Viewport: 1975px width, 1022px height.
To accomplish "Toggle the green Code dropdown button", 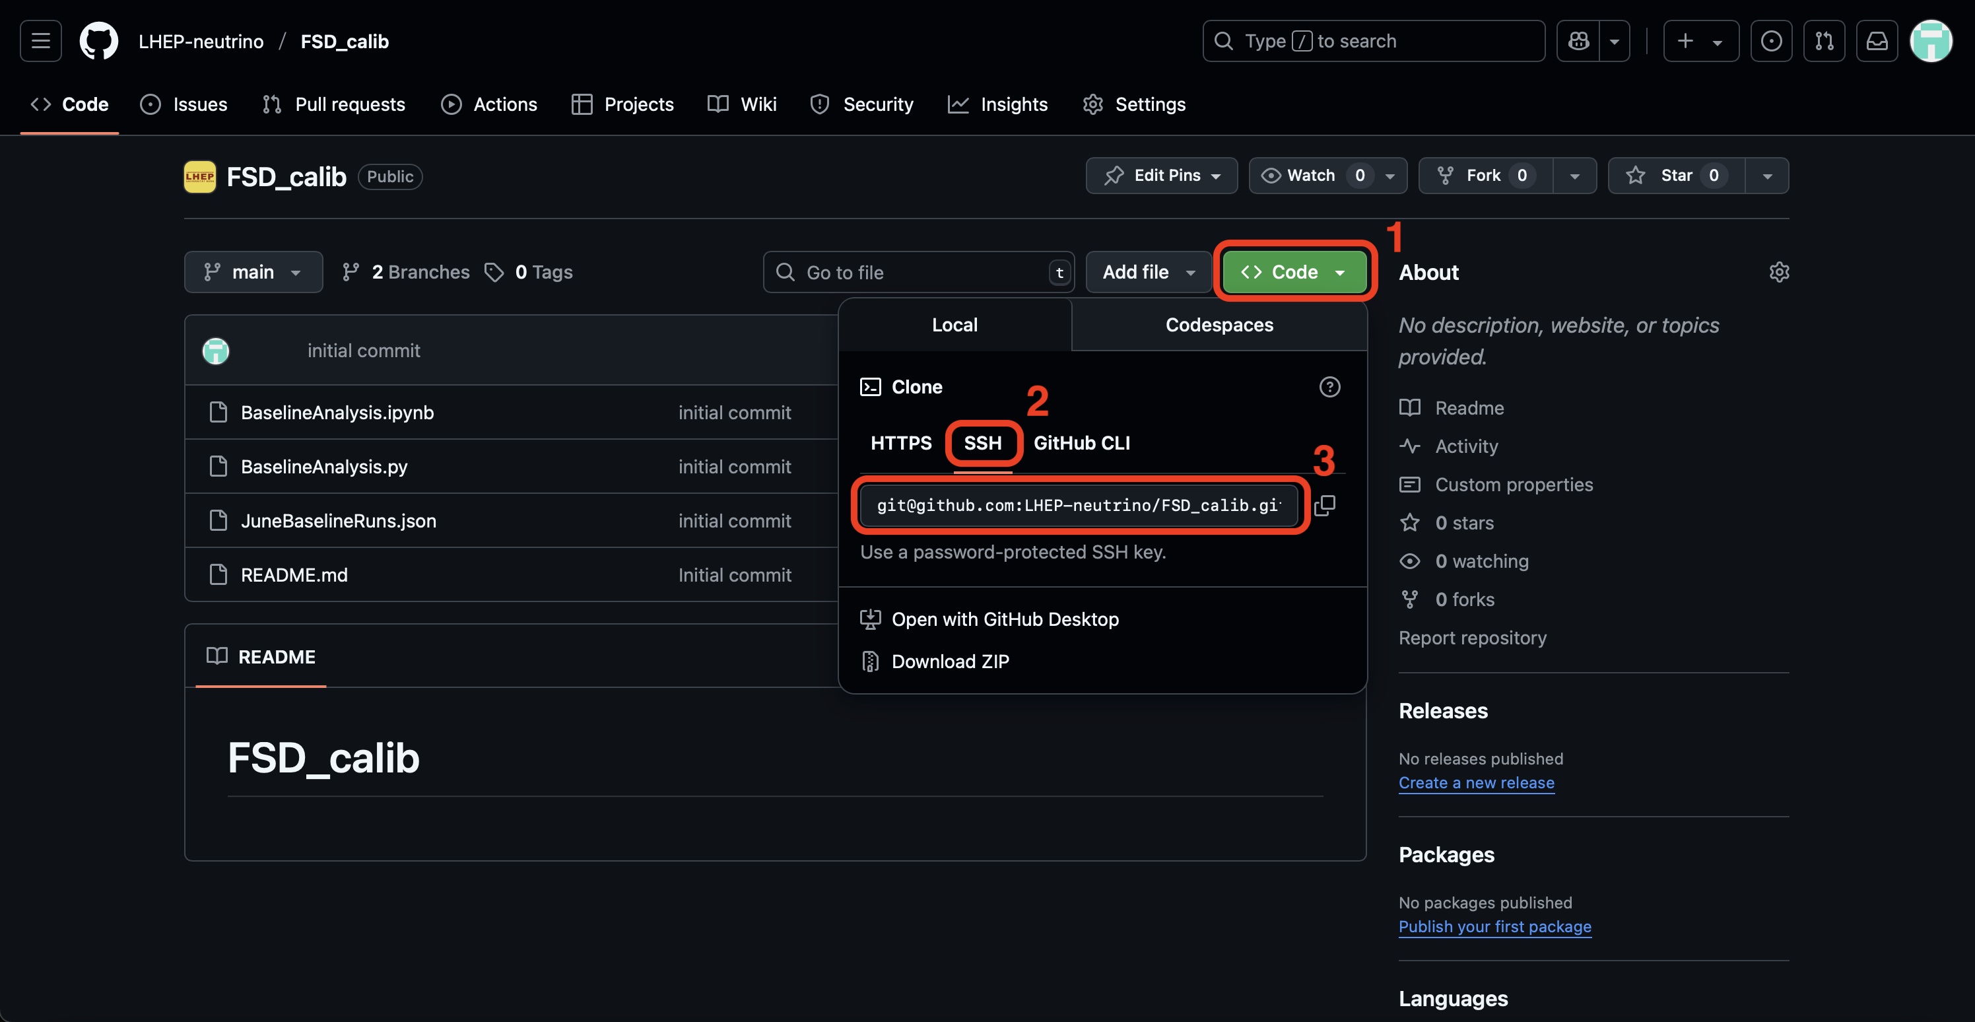I will [x=1294, y=272].
